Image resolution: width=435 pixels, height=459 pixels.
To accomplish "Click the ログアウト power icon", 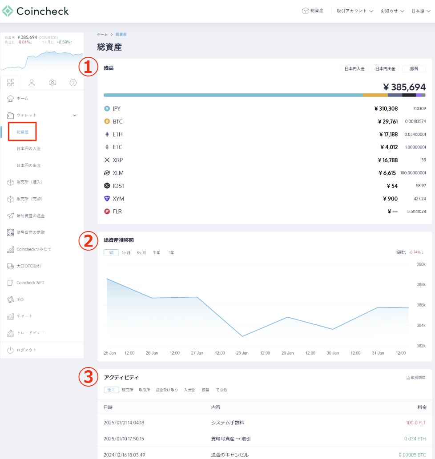I will 11,350.
